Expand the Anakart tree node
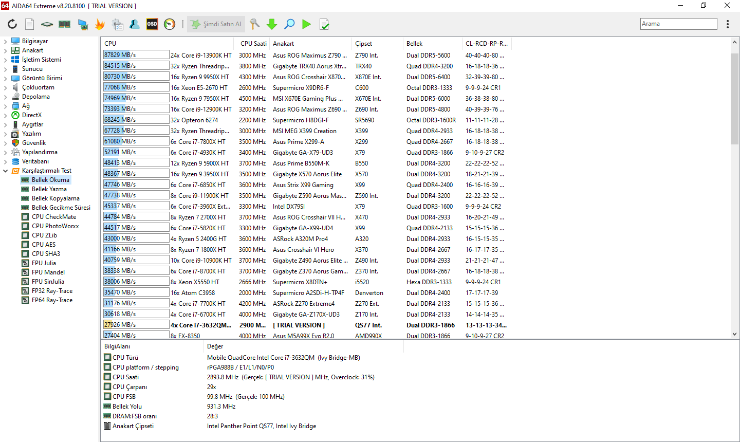The image size is (740, 442). (x=6, y=50)
